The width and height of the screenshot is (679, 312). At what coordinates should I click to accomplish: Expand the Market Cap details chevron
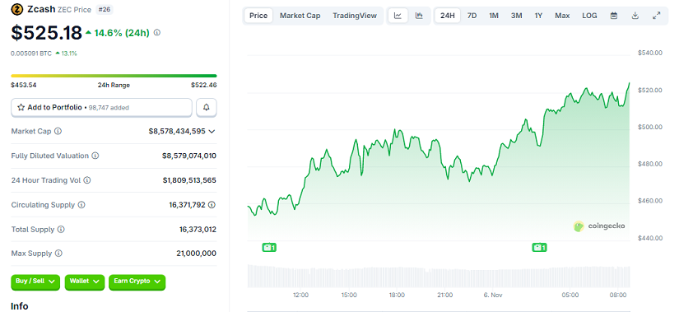(x=212, y=131)
